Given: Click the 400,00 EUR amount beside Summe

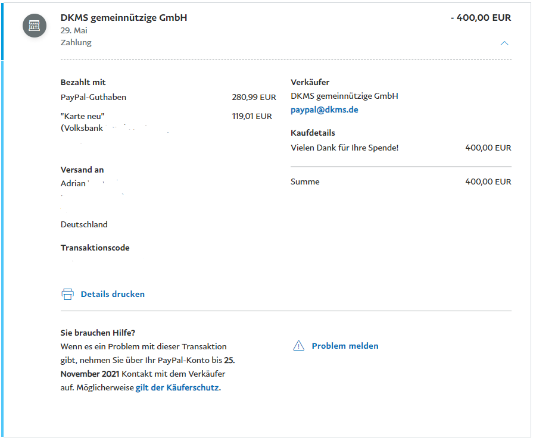Looking at the screenshot, I should tap(488, 182).
